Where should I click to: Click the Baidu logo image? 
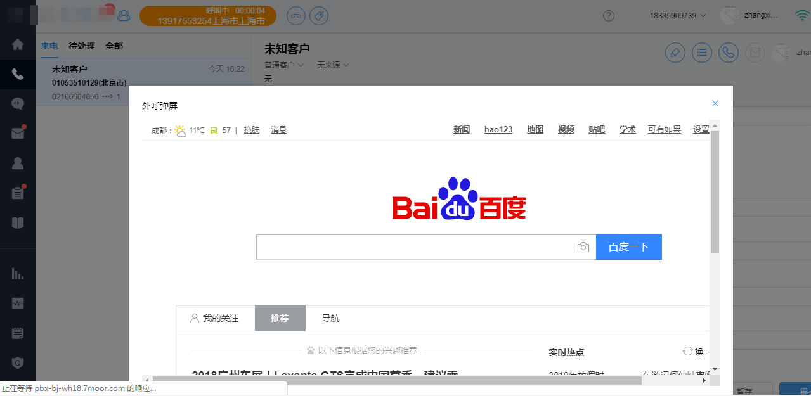pyautogui.click(x=459, y=199)
